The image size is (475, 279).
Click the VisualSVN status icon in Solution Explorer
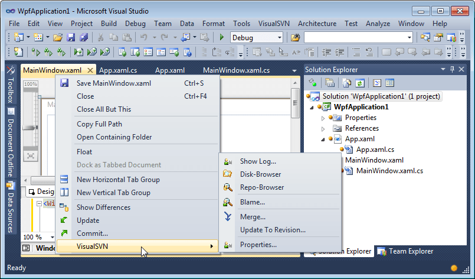click(x=312, y=83)
